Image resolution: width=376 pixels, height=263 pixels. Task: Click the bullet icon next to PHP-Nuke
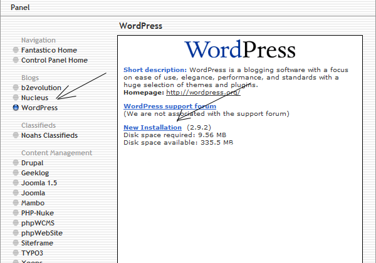click(16, 213)
